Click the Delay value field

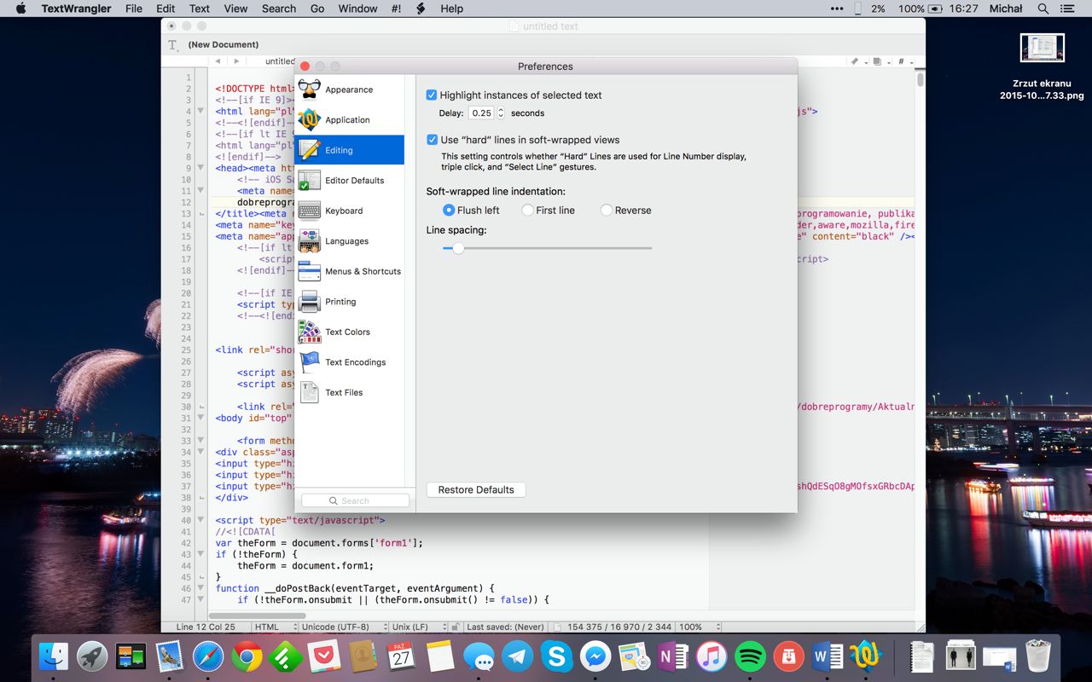pos(481,113)
